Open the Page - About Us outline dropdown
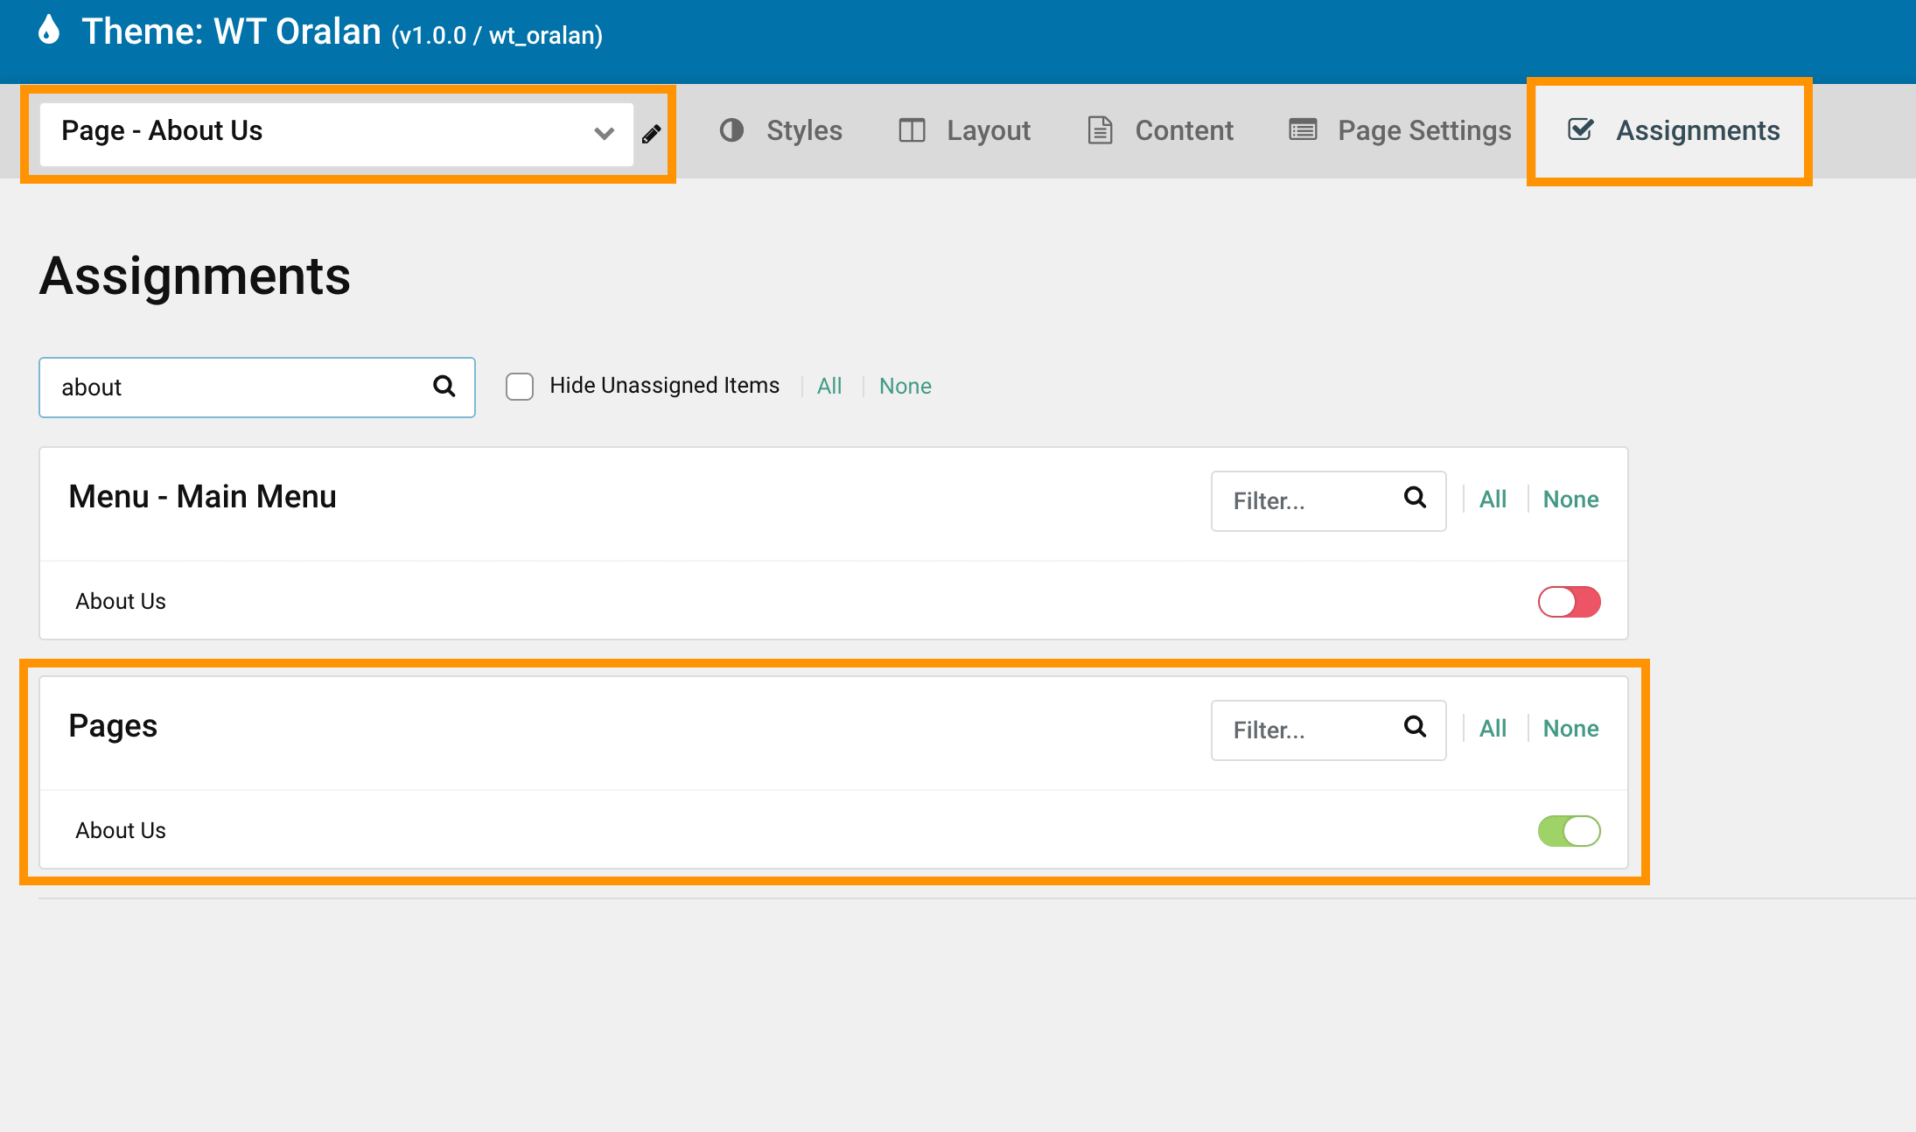The height and width of the screenshot is (1132, 1916). point(324,133)
